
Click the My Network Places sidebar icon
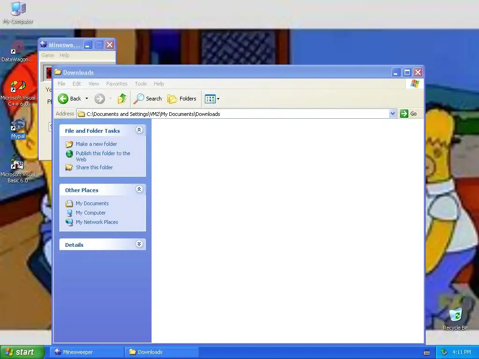click(x=69, y=222)
